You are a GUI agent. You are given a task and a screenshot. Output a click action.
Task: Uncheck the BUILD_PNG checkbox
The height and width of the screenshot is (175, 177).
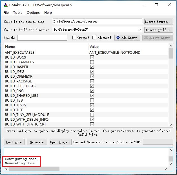click(92, 91)
